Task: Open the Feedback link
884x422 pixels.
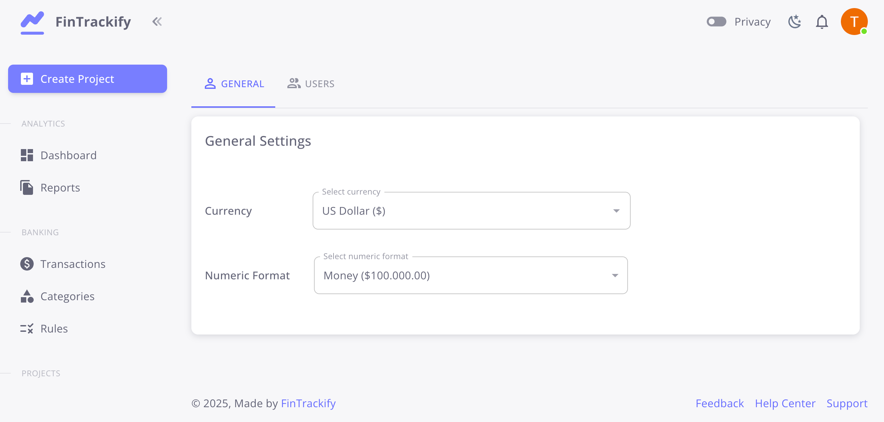Action: (x=720, y=403)
